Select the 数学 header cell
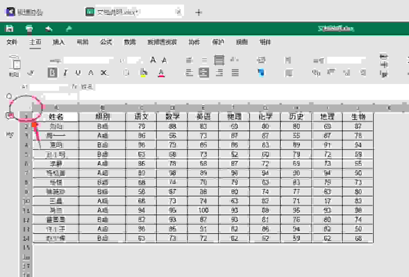Screen dimensions: 409x277 172,117
